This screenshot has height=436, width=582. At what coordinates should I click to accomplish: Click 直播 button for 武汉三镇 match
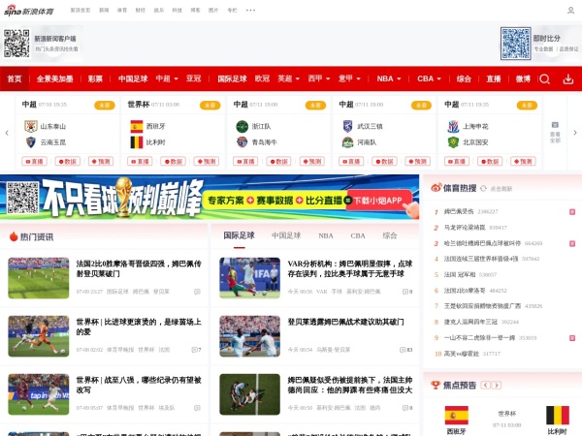[351, 161]
